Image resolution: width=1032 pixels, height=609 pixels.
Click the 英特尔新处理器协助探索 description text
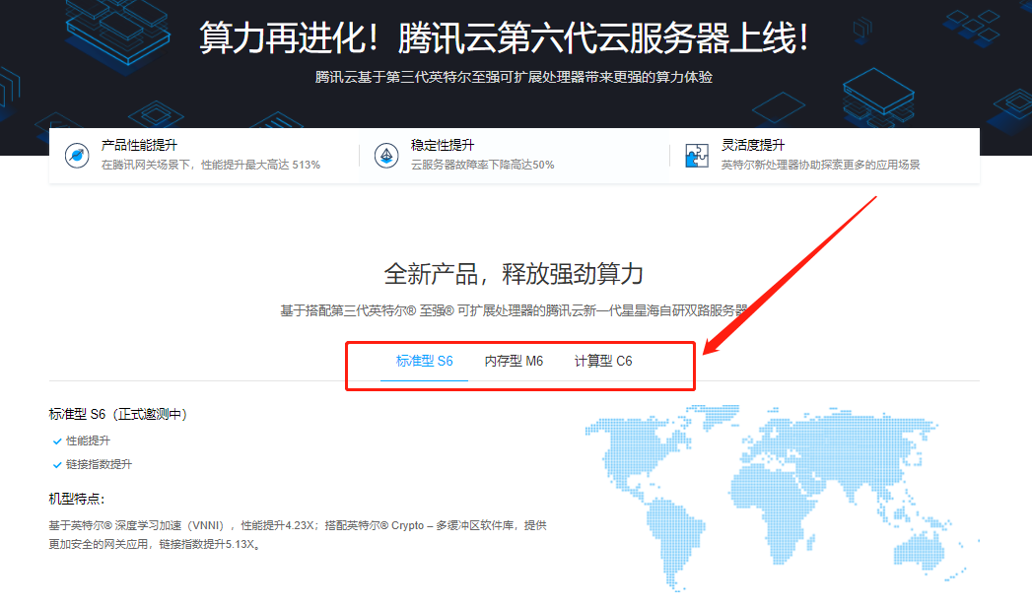click(820, 165)
